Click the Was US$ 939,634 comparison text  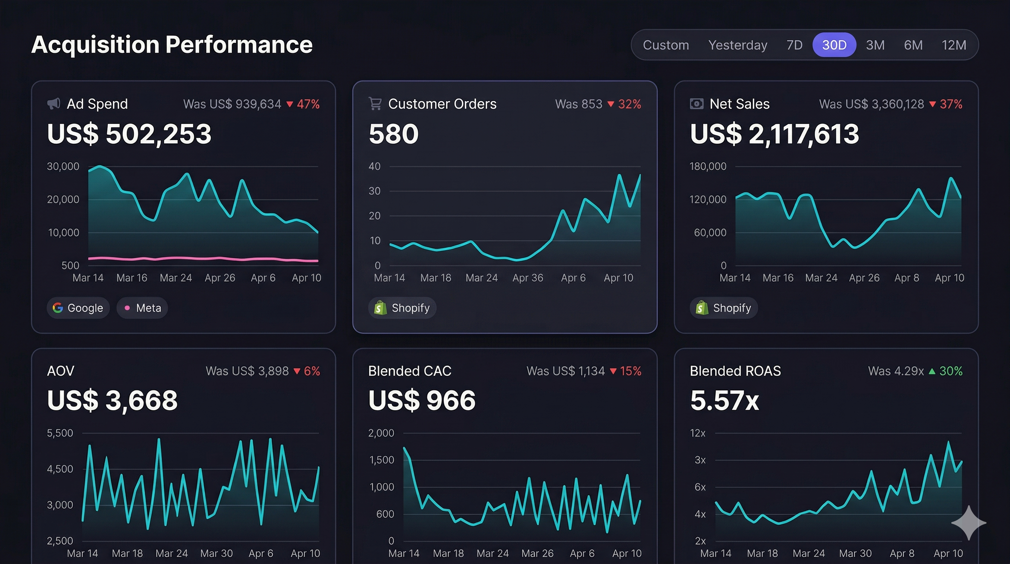[x=232, y=104]
